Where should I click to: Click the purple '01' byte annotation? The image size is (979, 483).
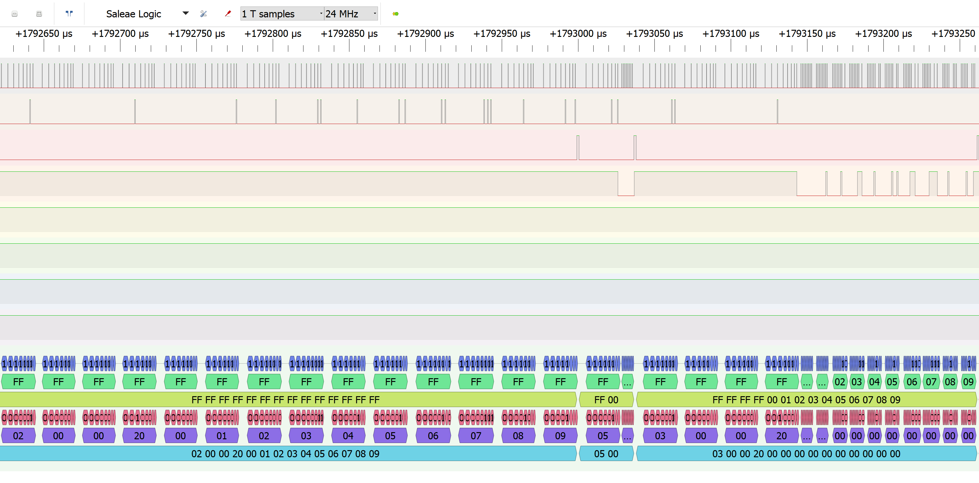222,436
